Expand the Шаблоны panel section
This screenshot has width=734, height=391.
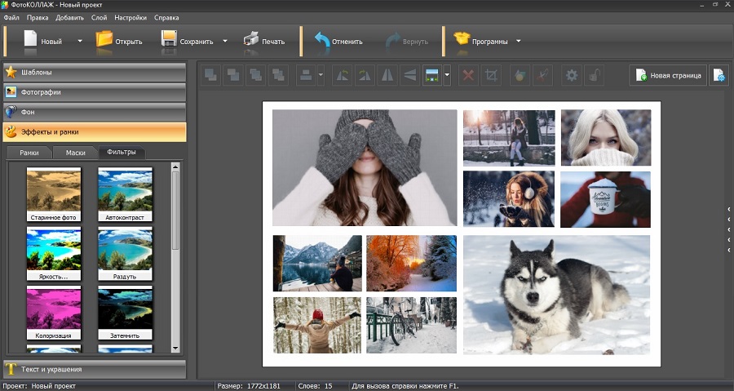(94, 72)
